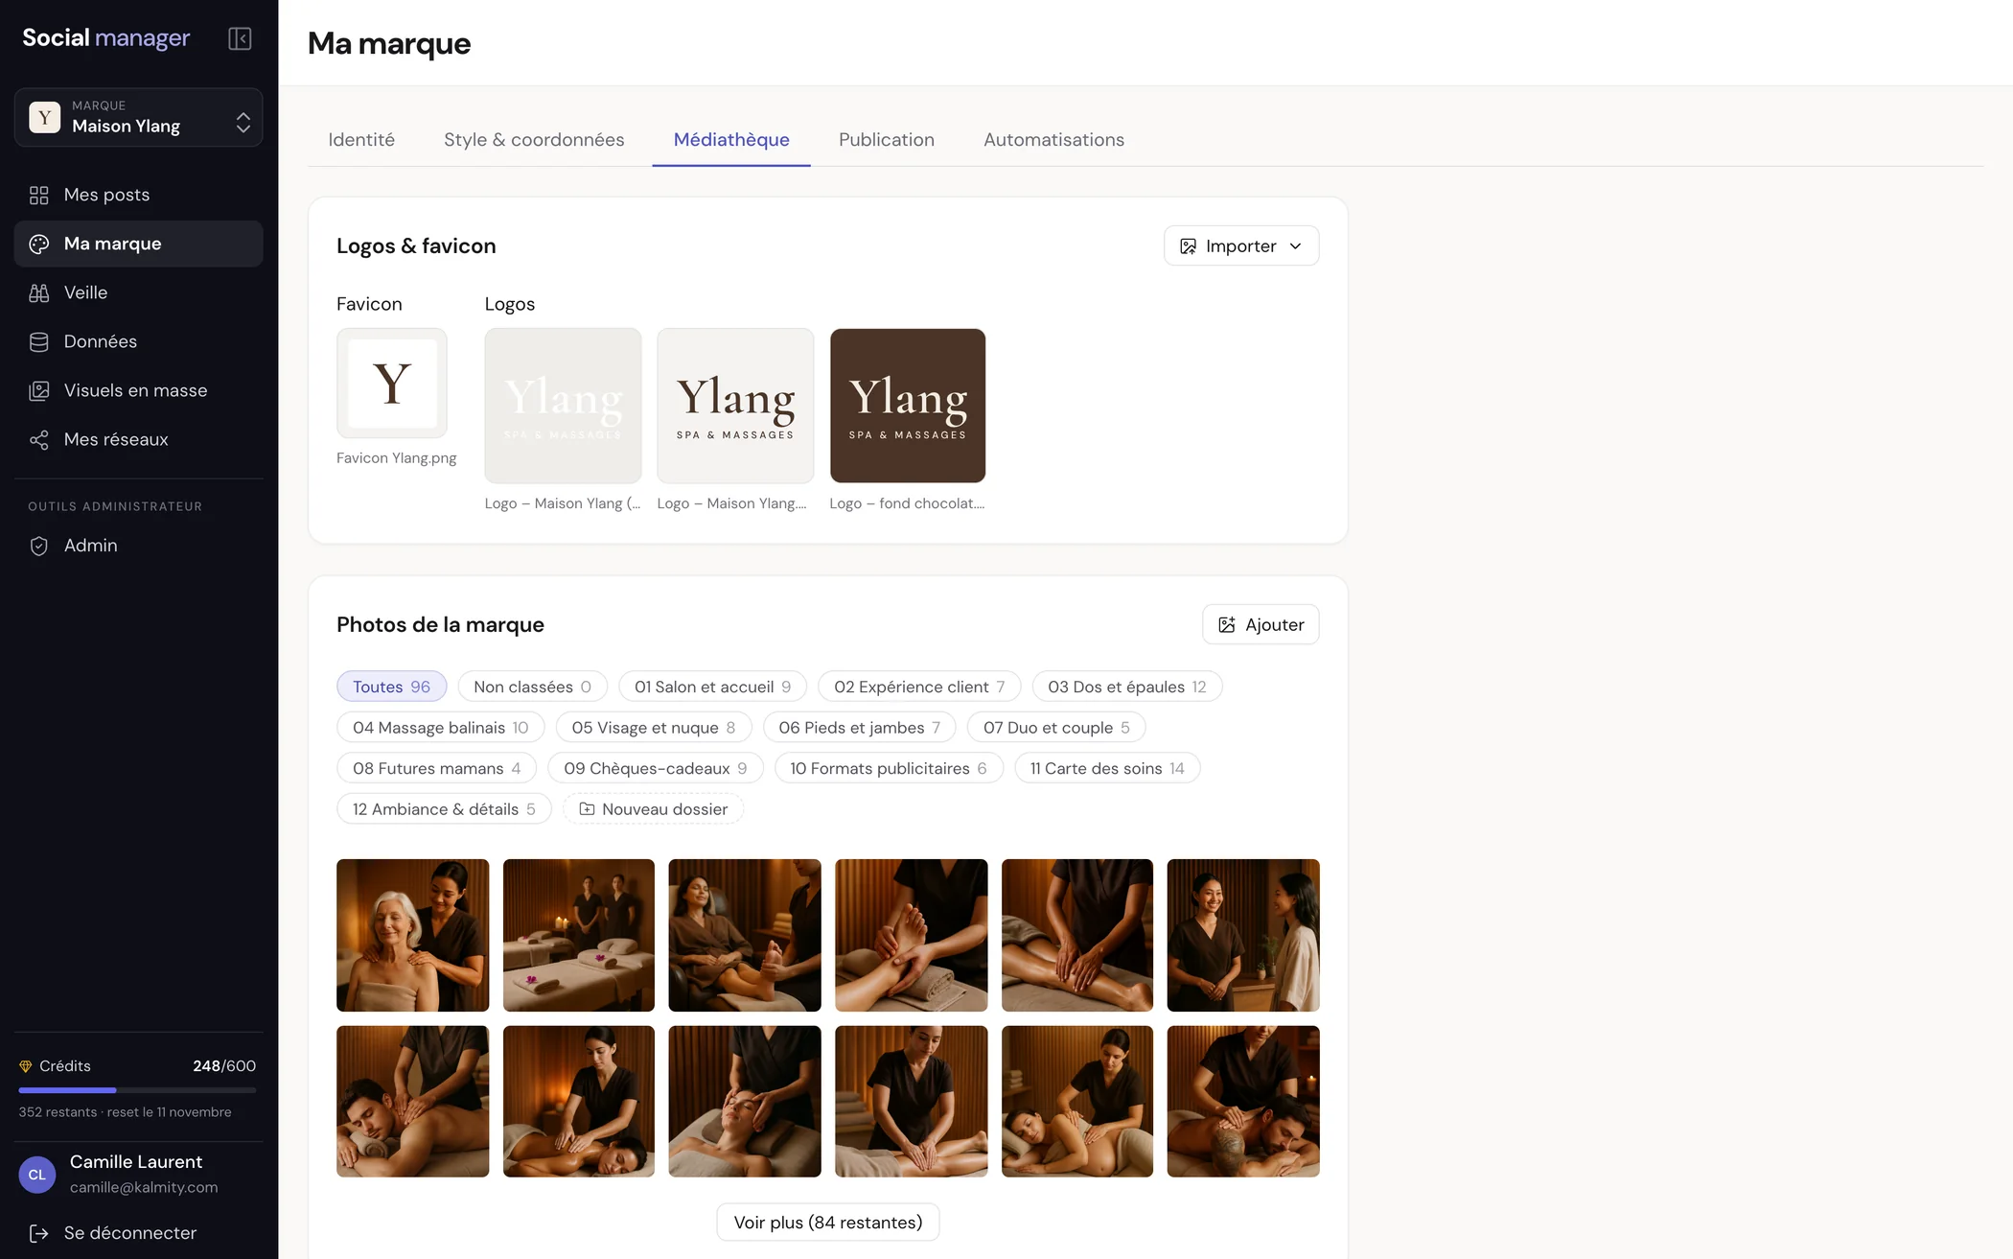Click the Admin shield icon
The width and height of the screenshot is (2013, 1259).
(38, 546)
